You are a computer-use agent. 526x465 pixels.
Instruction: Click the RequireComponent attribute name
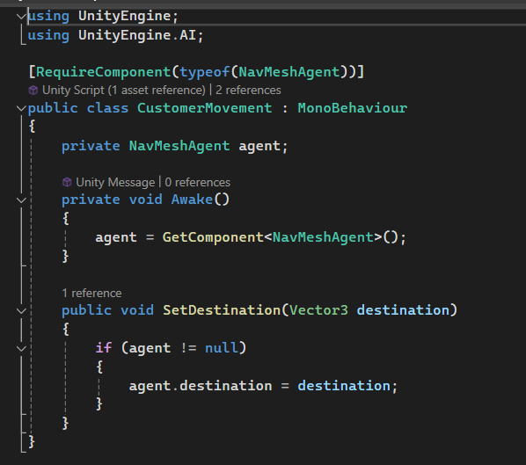point(104,72)
